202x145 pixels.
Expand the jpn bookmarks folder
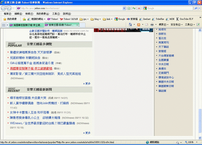(x=84, y=19)
